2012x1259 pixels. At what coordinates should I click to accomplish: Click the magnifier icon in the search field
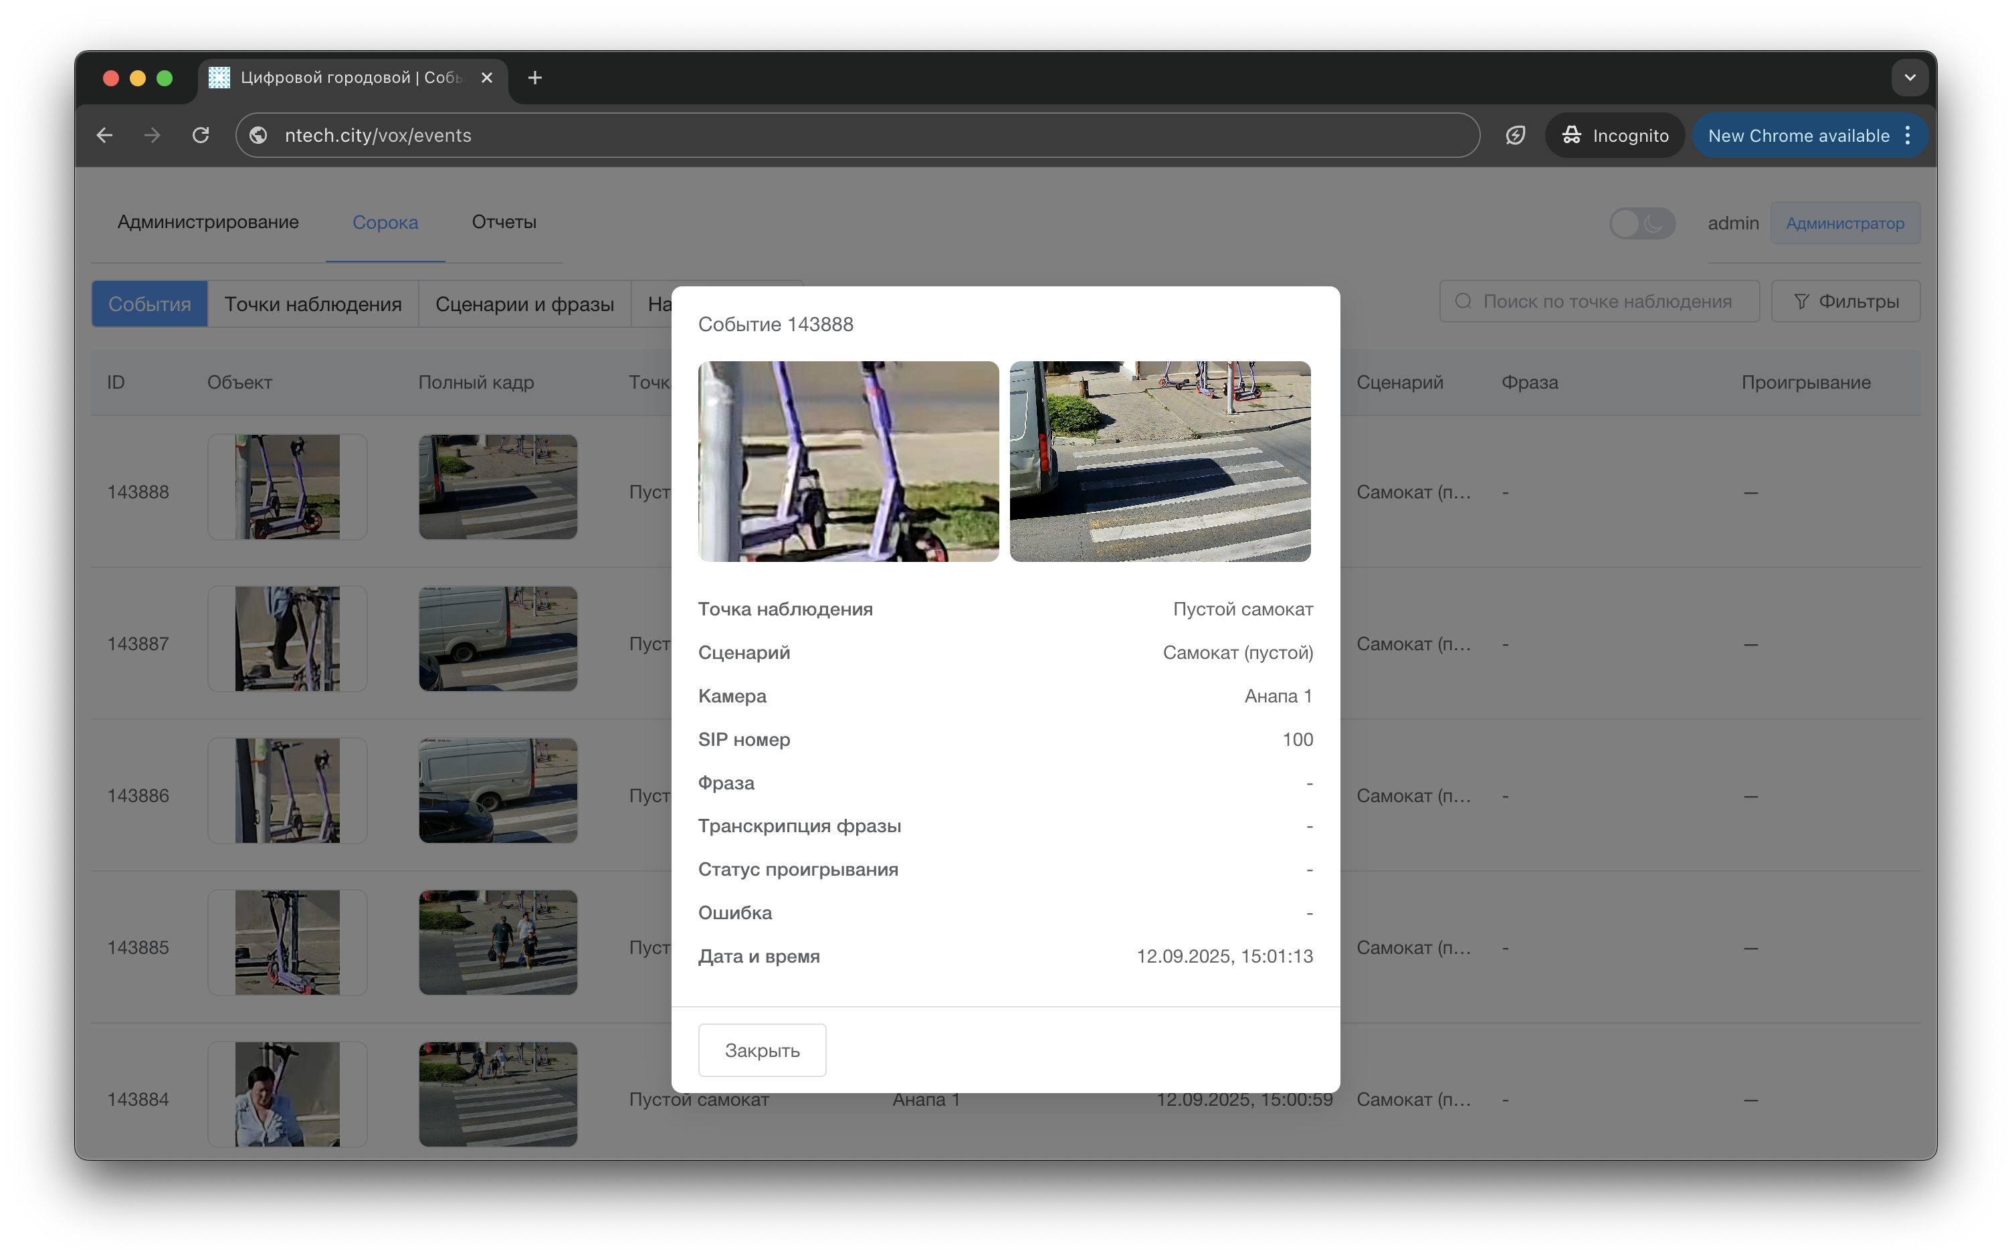(1463, 302)
